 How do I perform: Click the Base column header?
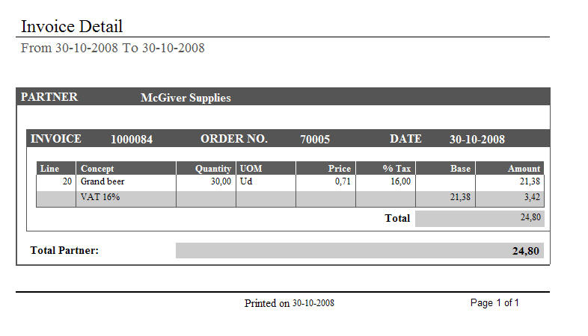[x=461, y=169]
